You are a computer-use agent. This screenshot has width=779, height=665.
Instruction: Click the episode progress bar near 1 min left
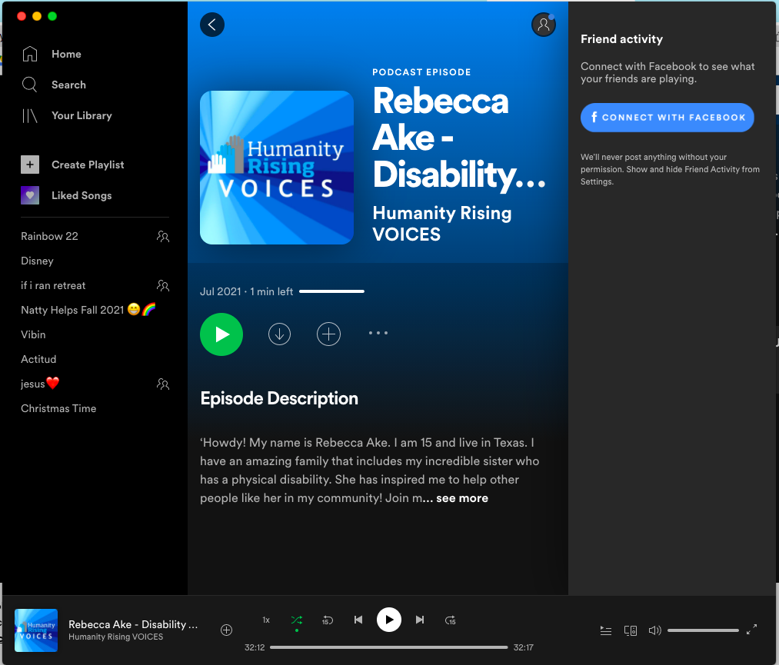(x=332, y=291)
